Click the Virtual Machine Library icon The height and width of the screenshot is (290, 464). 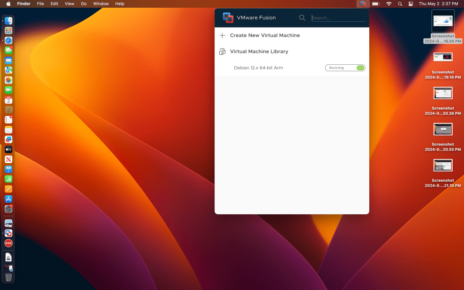(x=222, y=52)
